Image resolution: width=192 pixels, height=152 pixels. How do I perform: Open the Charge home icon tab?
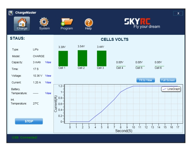[x=22, y=24]
